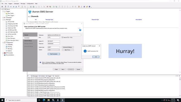Screen dimensions: 181x102
Task: Switch to the Trigger log tab
Action: 49,76
